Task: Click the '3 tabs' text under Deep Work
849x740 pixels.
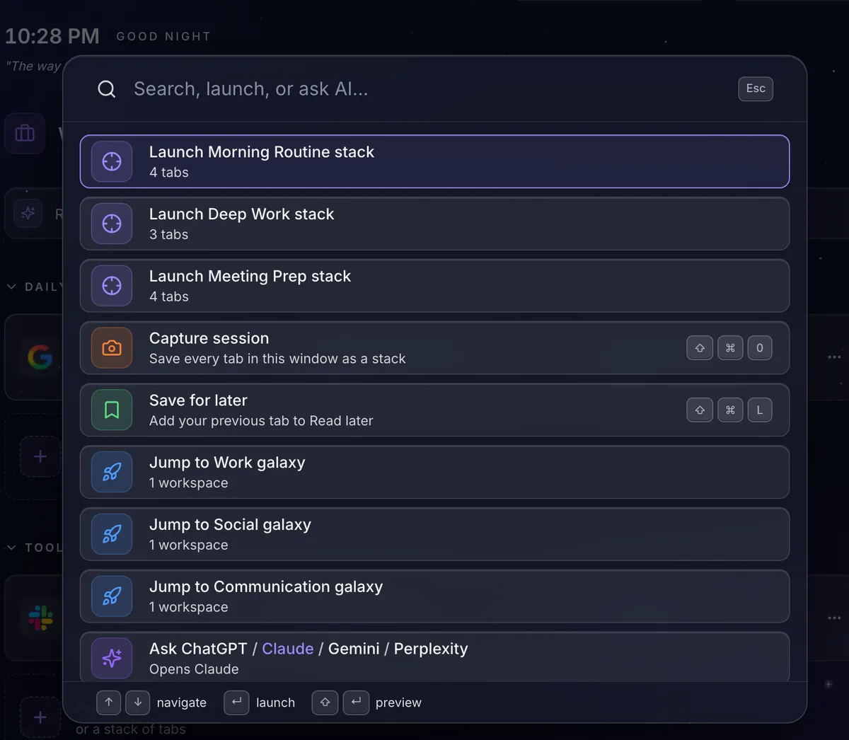Action: click(x=169, y=235)
